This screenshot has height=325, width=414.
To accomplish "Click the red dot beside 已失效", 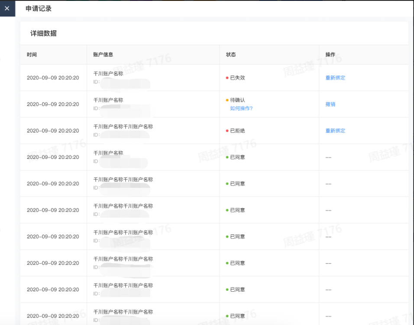I will point(227,78).
